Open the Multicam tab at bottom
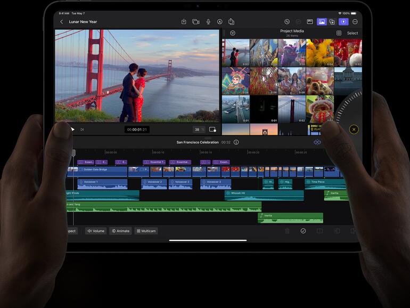The image size is (410, 308). pyautogui.click(x=146, y=231)
